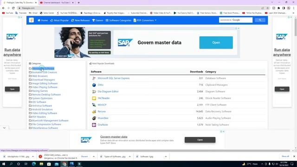Click the blue search button
The height and width of the screenshot is (167, 297).
point(260,20)
